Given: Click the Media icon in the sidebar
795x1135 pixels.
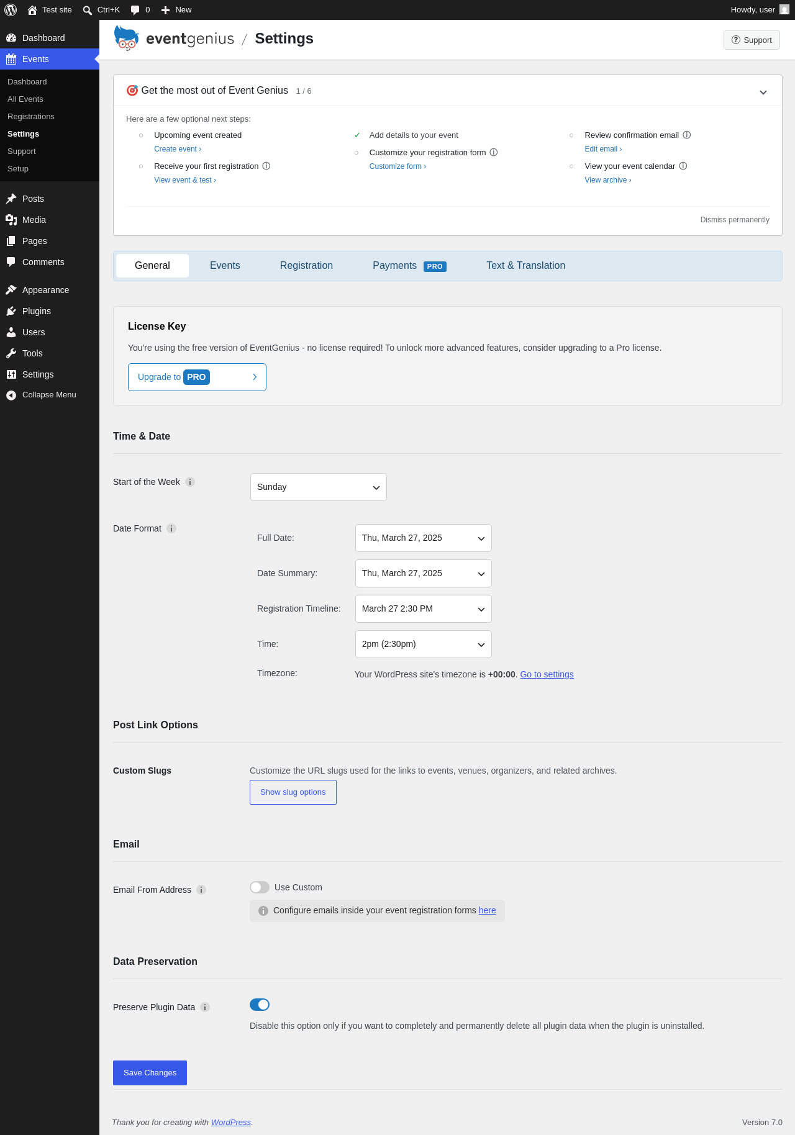Looking at the screenshot, I should (11, 220).
